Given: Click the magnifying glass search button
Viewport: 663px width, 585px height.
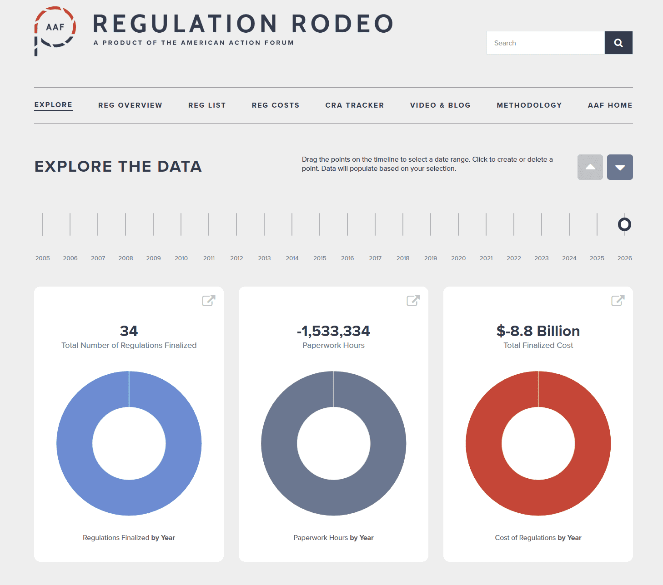Looking at the screenshot, I should pos(618,43).
